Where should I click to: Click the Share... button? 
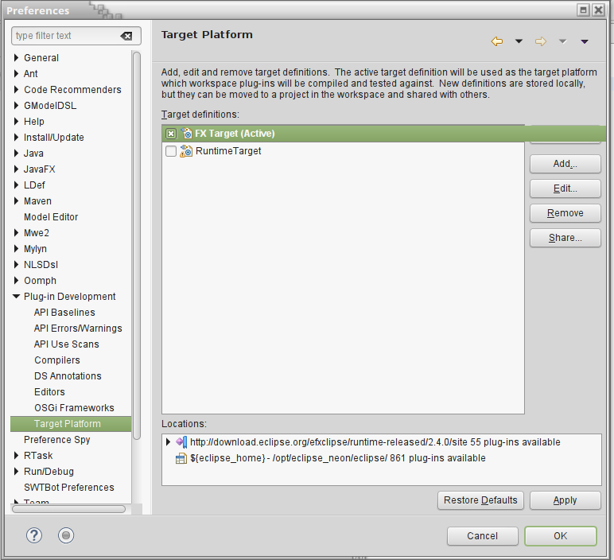(565, 238)
